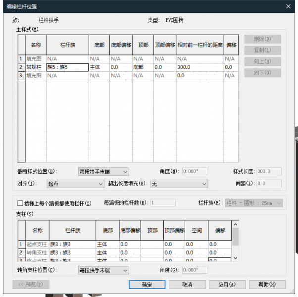Viewport: 298px width, 297px height.
Task: Click the 主体 cell in 转角支柱 row
Action: click(x=107, y=253)
